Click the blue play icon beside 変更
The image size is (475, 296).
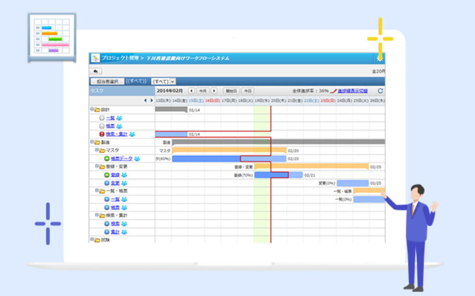[x=107, y=183]
